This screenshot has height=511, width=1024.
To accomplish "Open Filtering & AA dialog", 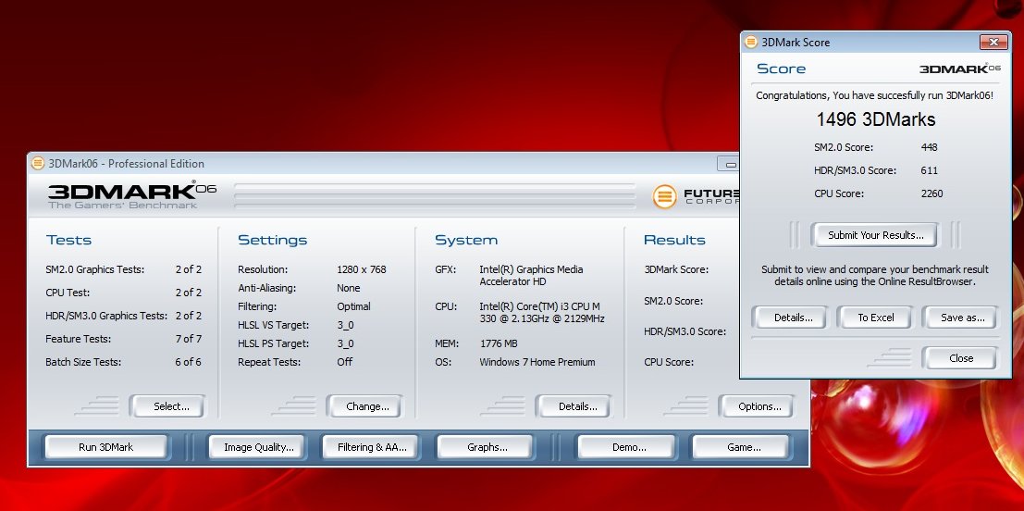I will coord(372,447).
